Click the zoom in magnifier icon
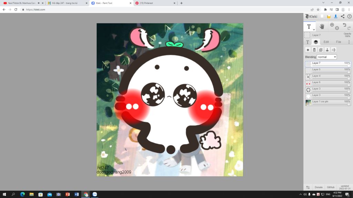Viewport: 353px width, 198px height. point(332,25)
